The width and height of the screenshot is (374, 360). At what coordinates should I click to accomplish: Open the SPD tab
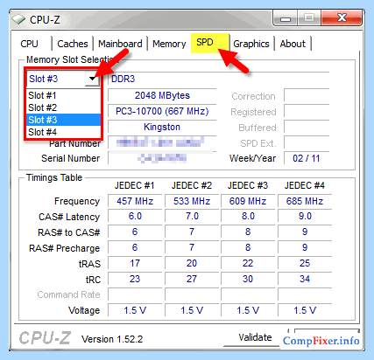point(209,43)
